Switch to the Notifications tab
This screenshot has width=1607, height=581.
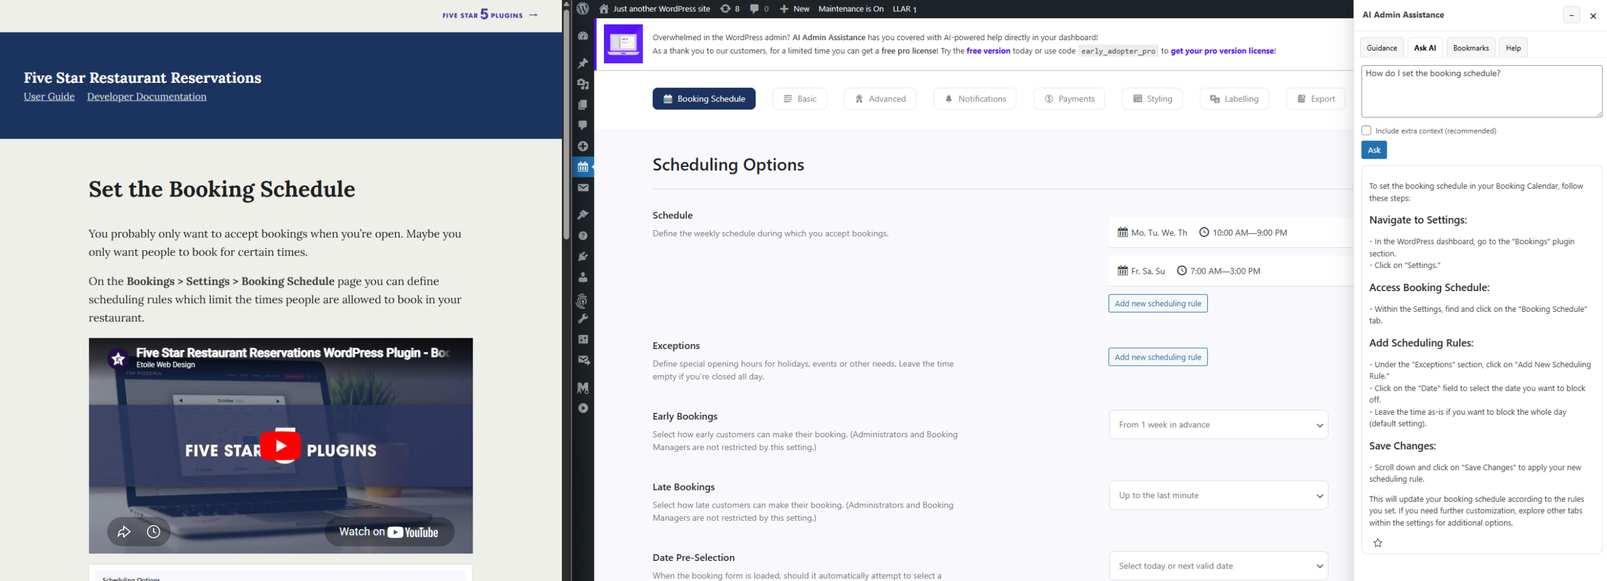tap(975, 99)
